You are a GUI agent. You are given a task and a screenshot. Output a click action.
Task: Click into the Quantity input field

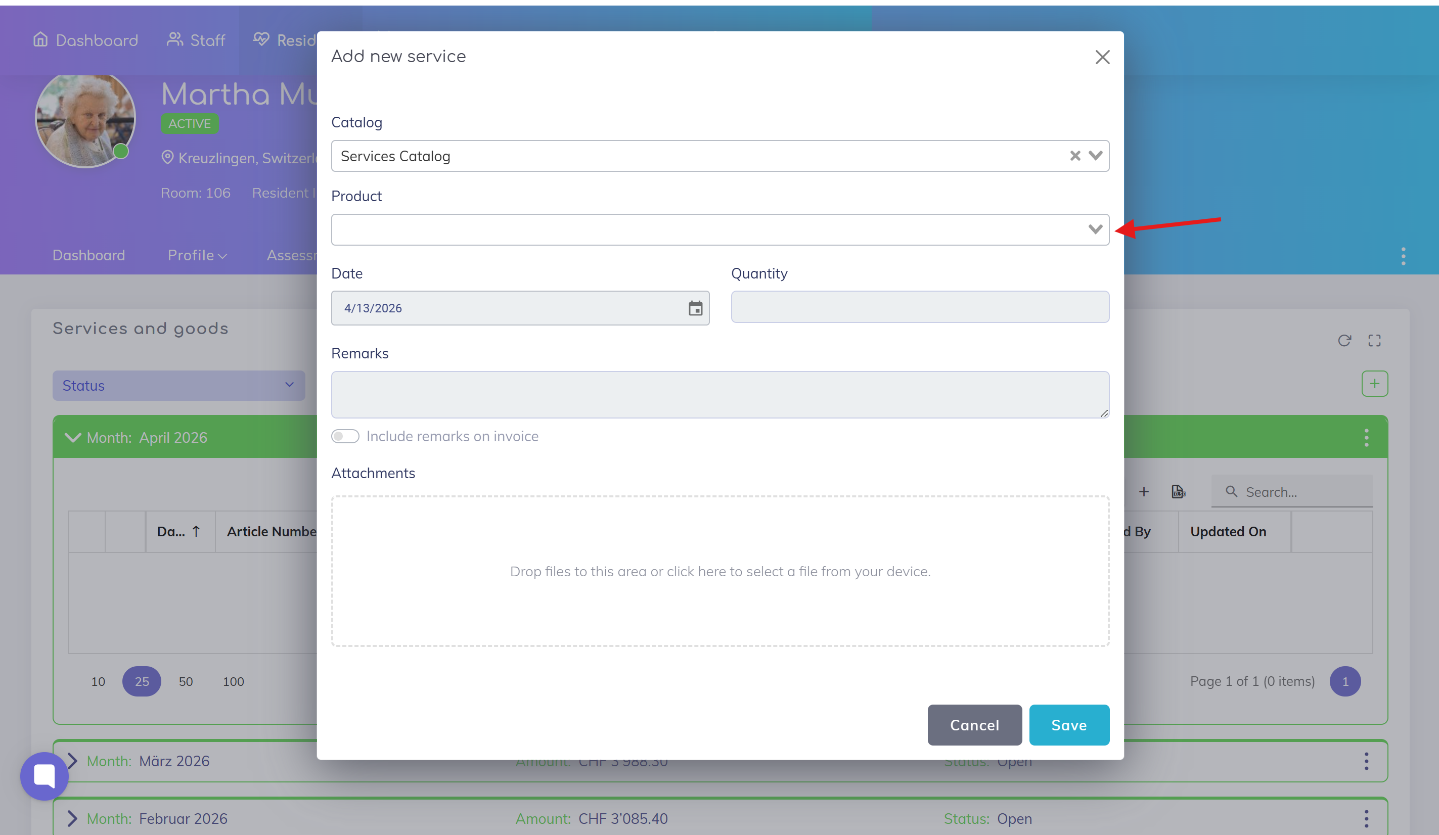[x=919, y=307]
